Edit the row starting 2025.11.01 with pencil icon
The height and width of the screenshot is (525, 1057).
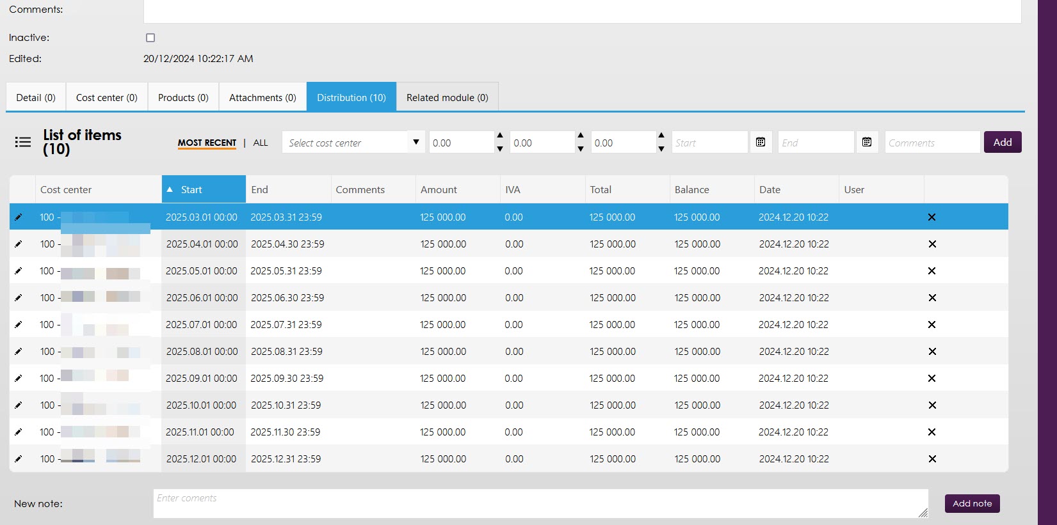tap(18, 432)
